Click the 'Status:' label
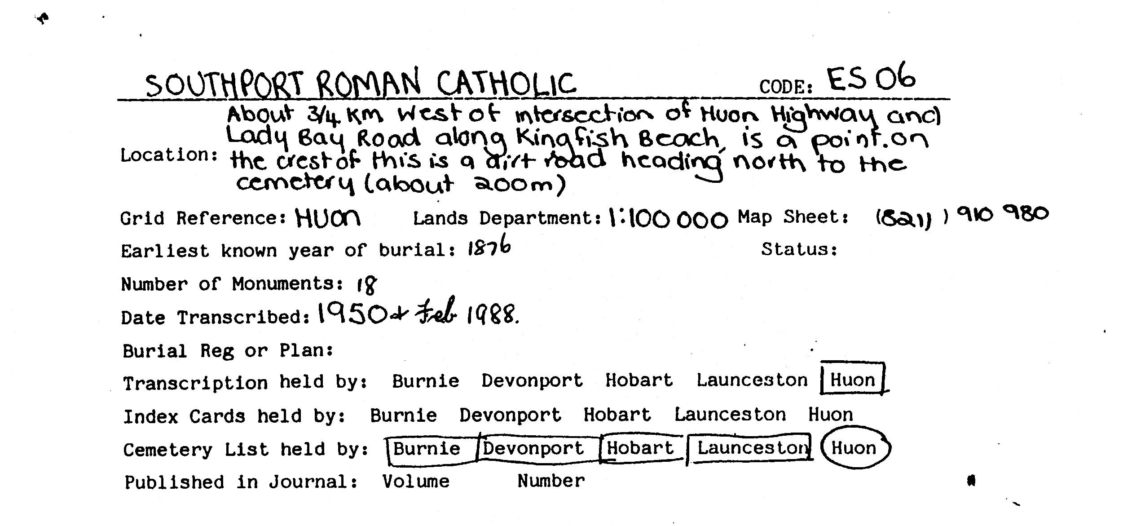Viewport: 1132px width, 526px height. (x=799, y=249)
